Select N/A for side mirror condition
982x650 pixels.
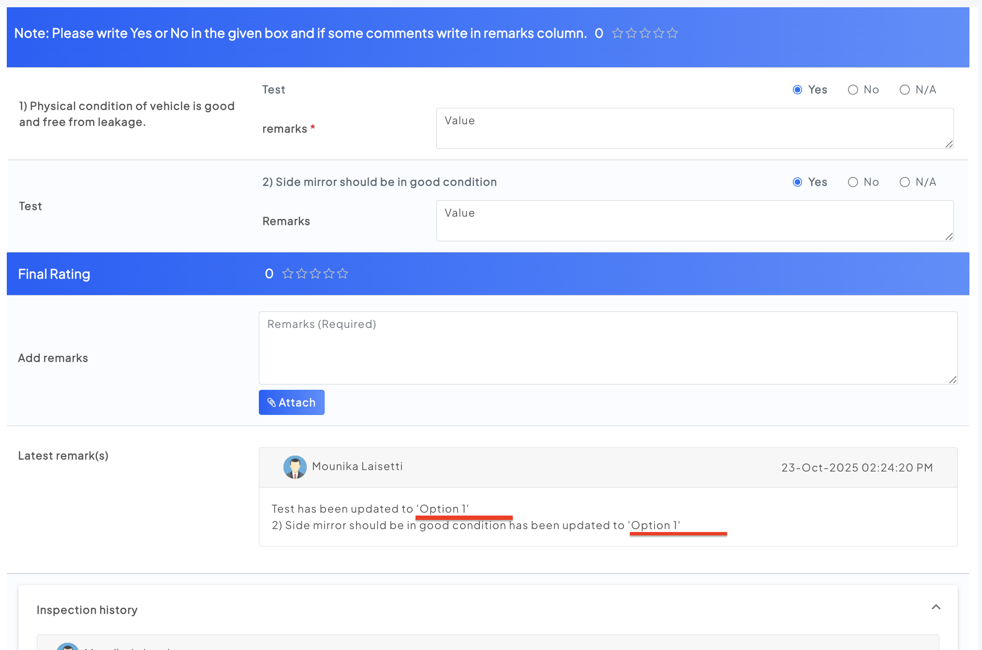[x=905, y=182]
